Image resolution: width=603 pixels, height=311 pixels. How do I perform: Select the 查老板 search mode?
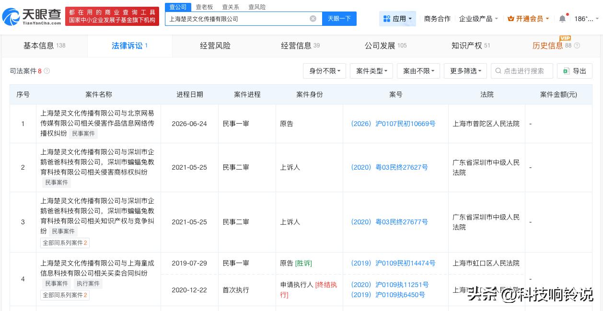tap(204, 7)
